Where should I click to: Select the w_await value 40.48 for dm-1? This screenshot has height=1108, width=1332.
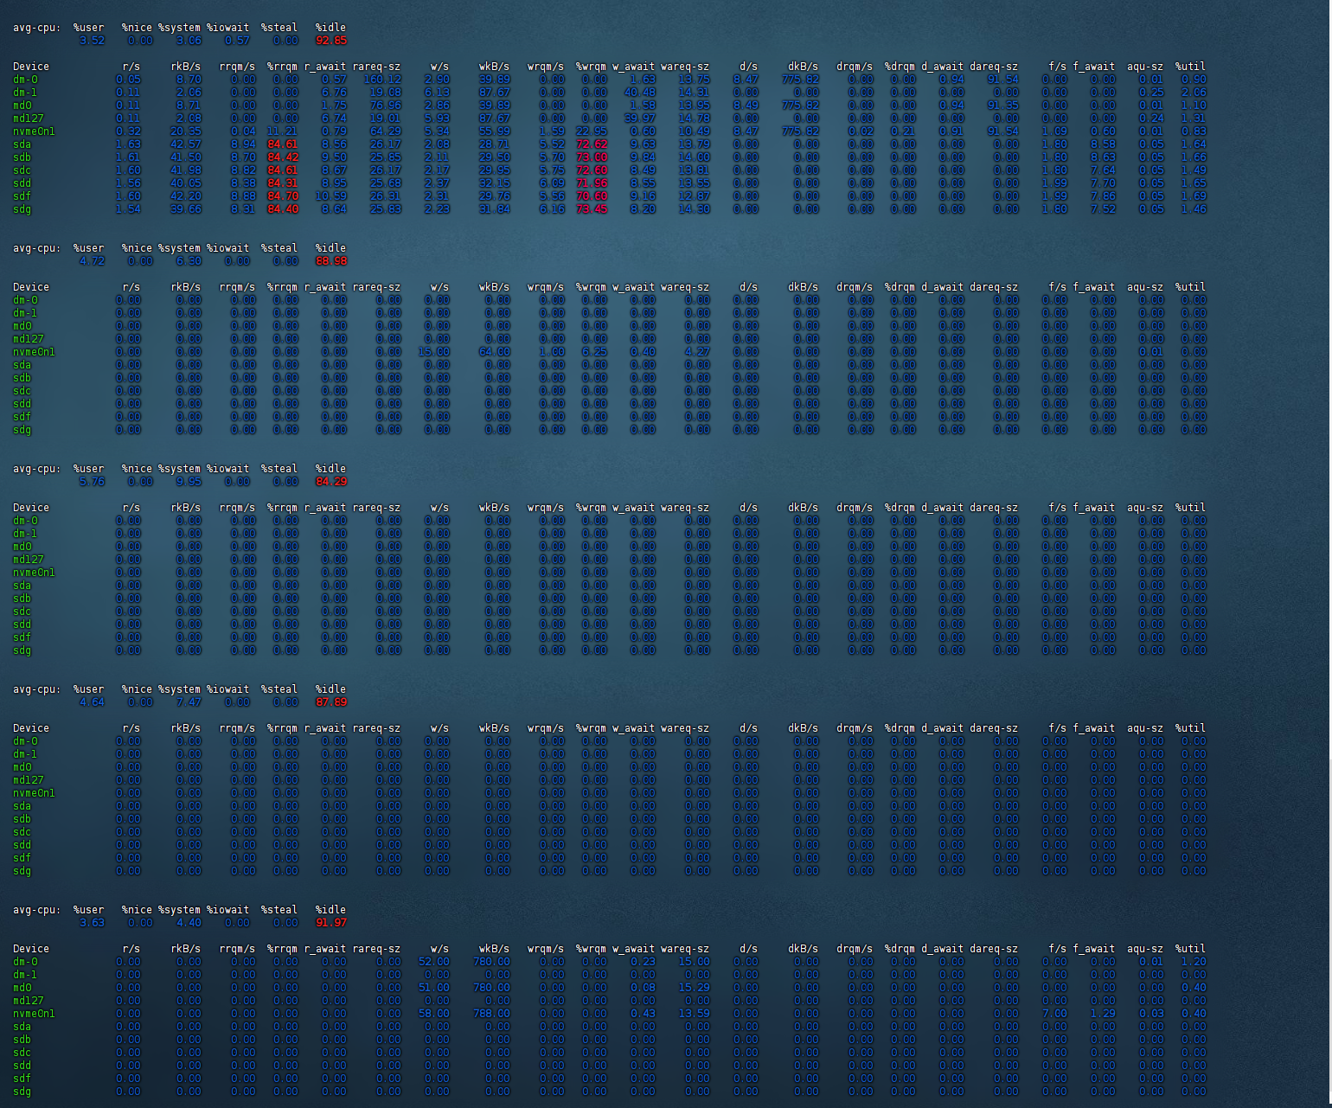[x=640, y=93]
